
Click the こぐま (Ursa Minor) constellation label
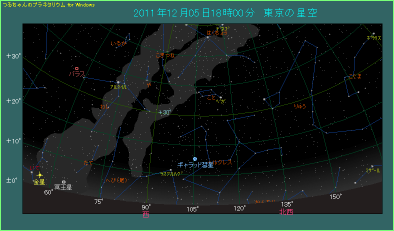pos(354,76)
